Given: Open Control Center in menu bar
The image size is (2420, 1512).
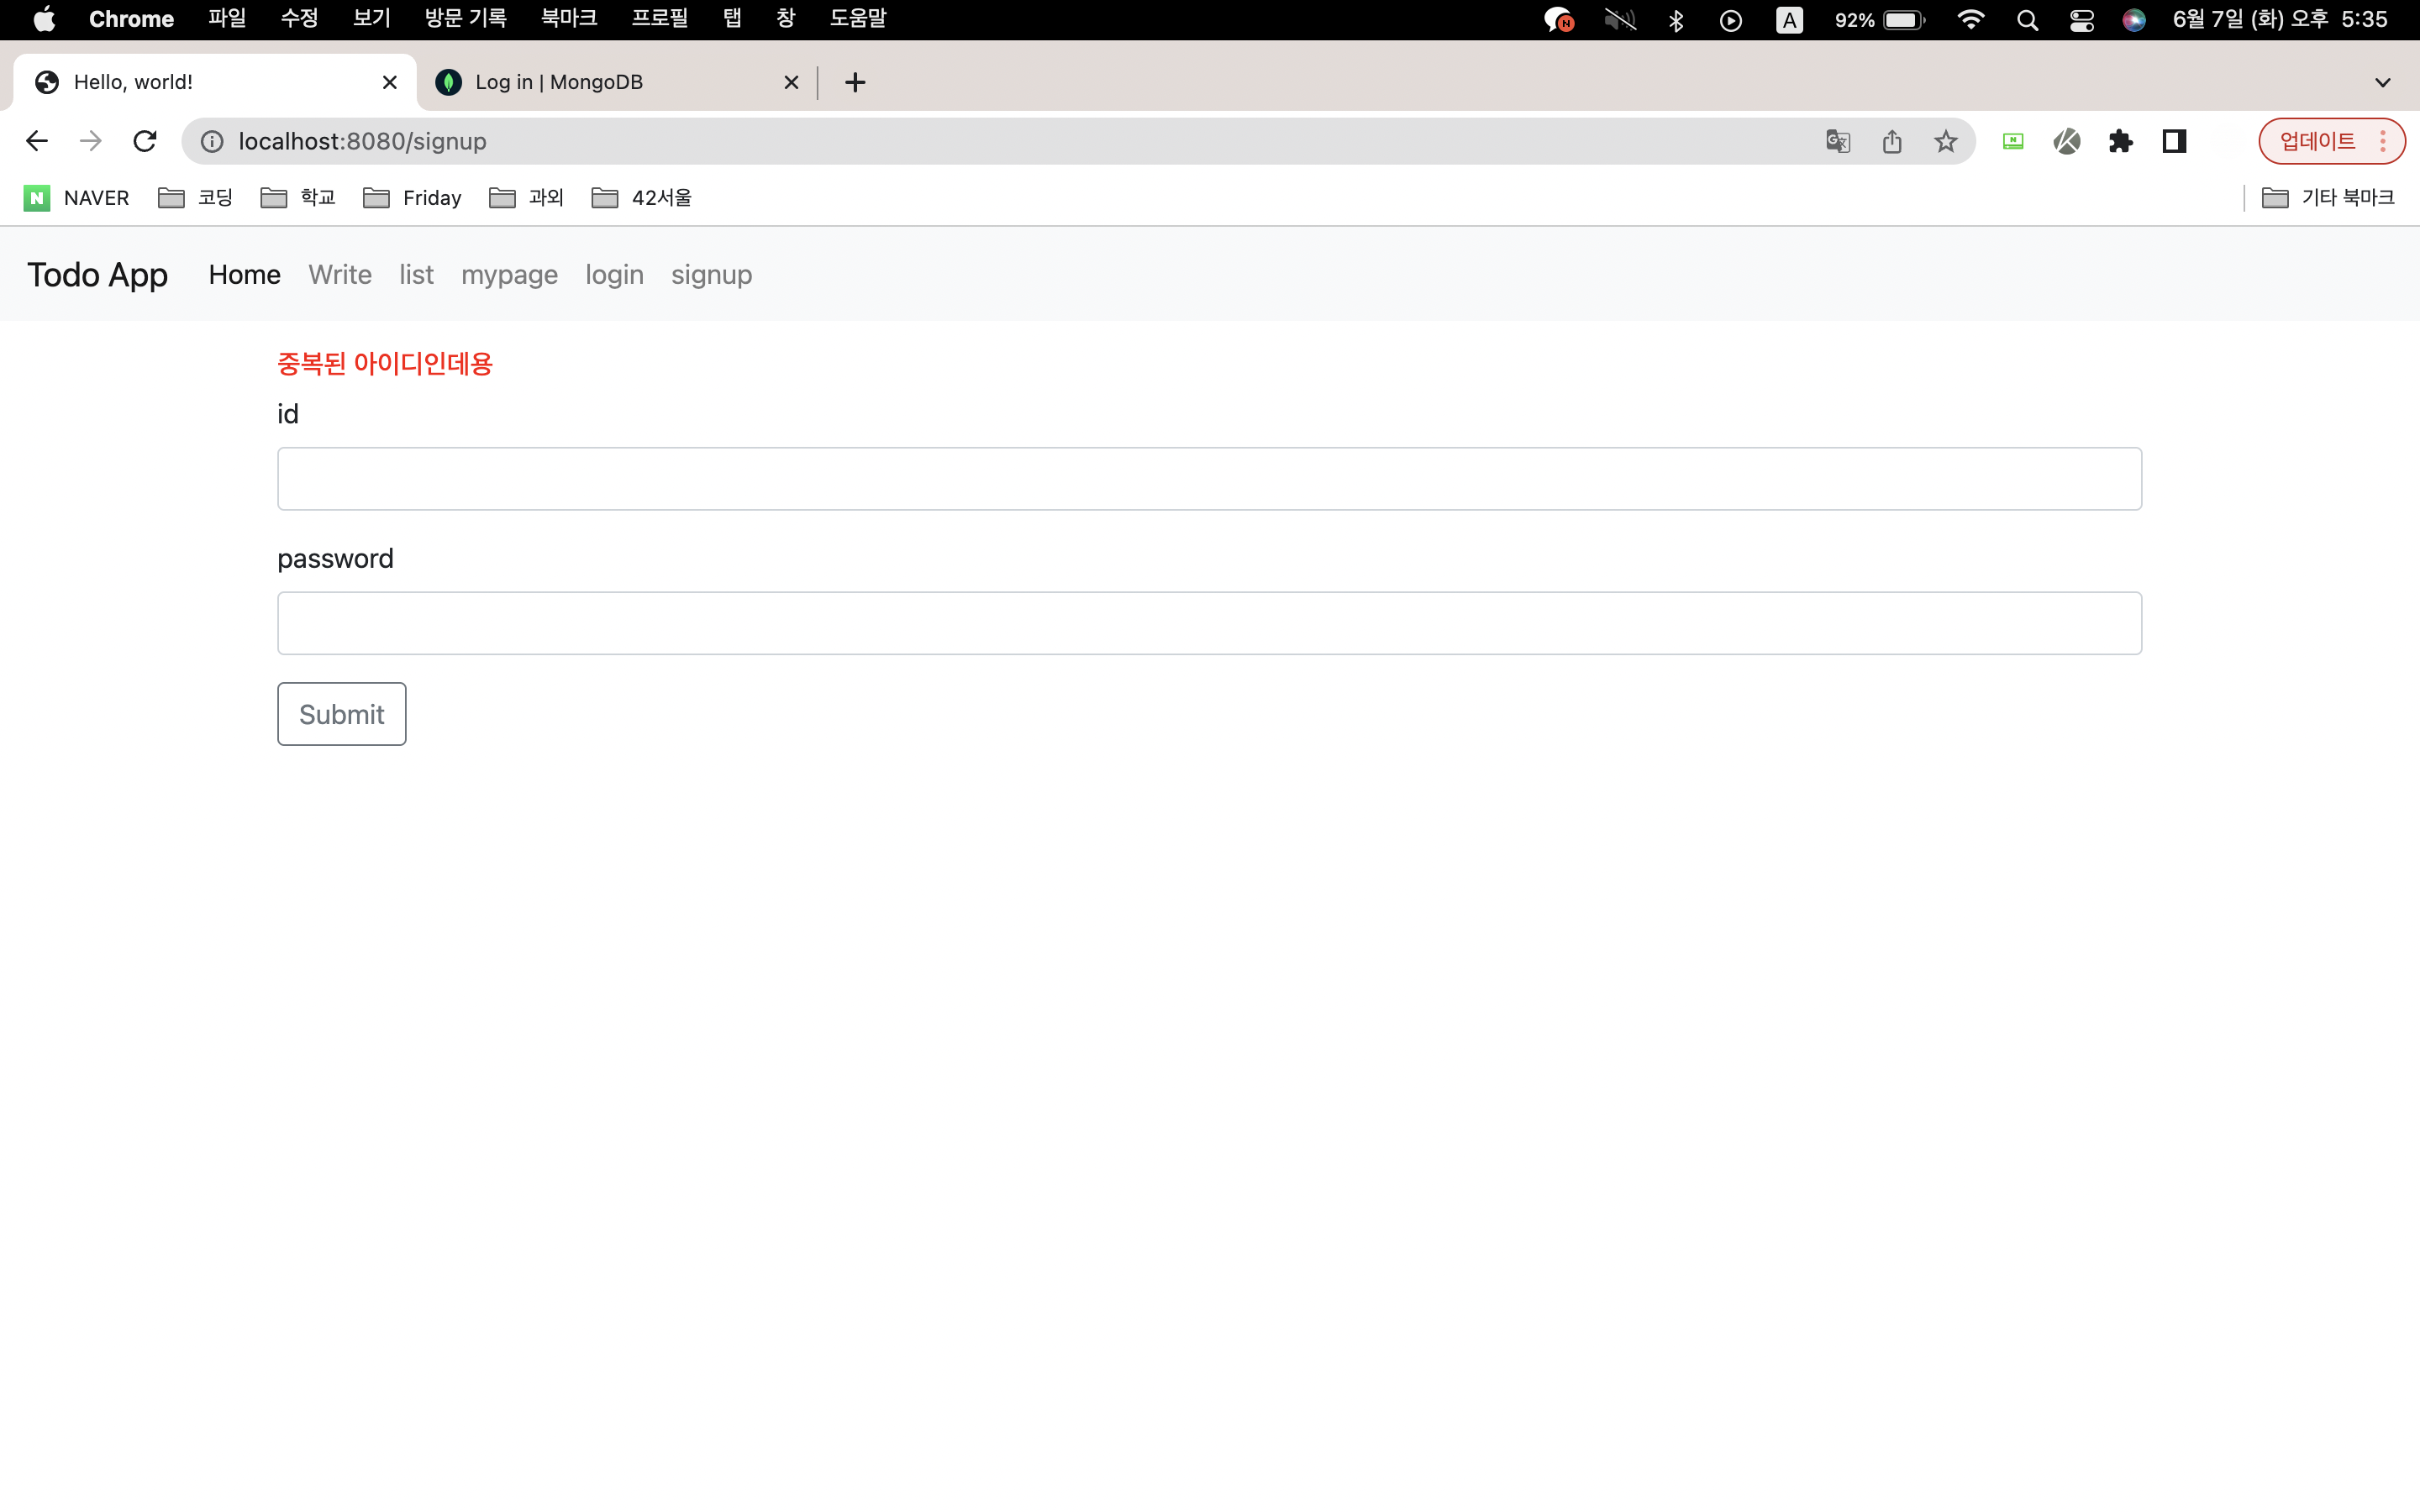Looking at the screenshot, I should point(2082,20).
